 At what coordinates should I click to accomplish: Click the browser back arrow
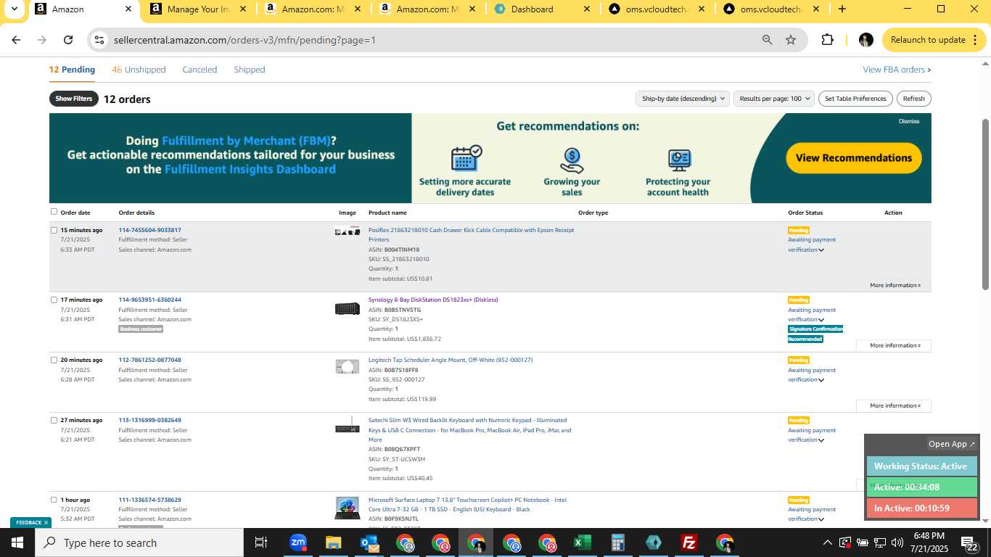pos(16,40)
